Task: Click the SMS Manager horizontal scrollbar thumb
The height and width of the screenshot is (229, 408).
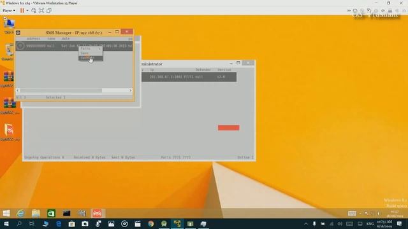Action: 61,90
